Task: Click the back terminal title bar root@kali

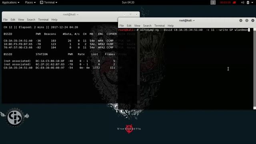Action: coord(70,14)
